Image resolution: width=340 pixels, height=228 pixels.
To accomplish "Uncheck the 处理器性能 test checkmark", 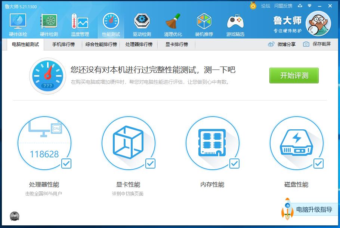I will (66, 164).
